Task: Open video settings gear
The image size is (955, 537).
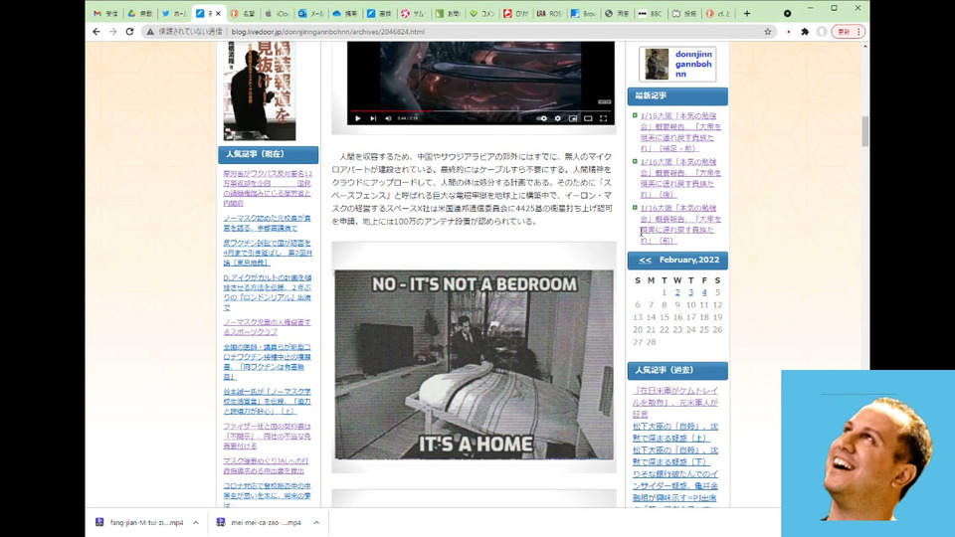Action: tap(557, 118)
